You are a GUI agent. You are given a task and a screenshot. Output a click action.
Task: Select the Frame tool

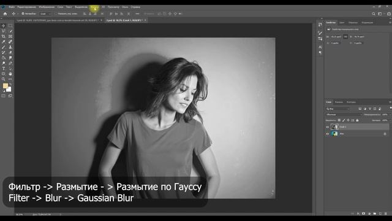coord(10,36)
